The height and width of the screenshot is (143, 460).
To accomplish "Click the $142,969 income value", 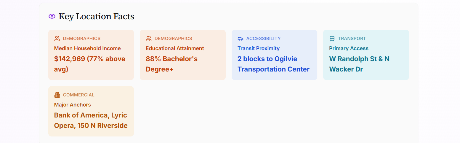I will coord(89,64).
